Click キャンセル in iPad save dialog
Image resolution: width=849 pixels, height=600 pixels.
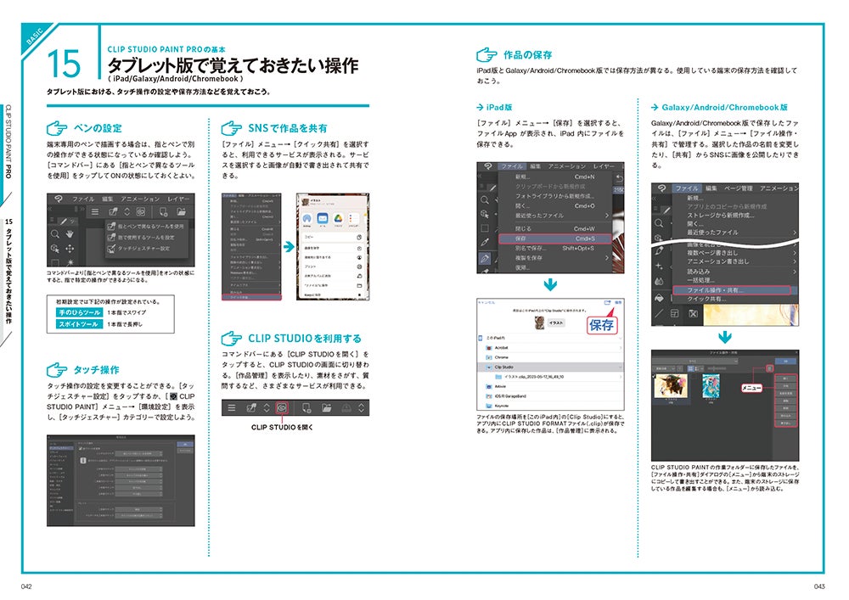pos(486,302)
